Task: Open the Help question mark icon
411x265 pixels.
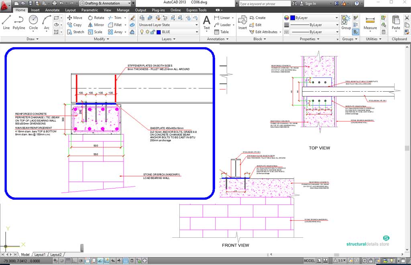Action: 356,3
